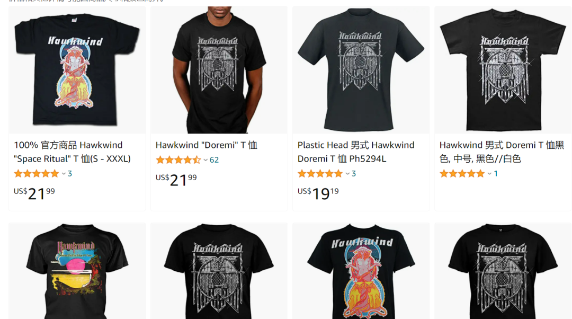
Task: Expand rating dropdown arrow on Space Ritual item
Action: tap(64, 174)
